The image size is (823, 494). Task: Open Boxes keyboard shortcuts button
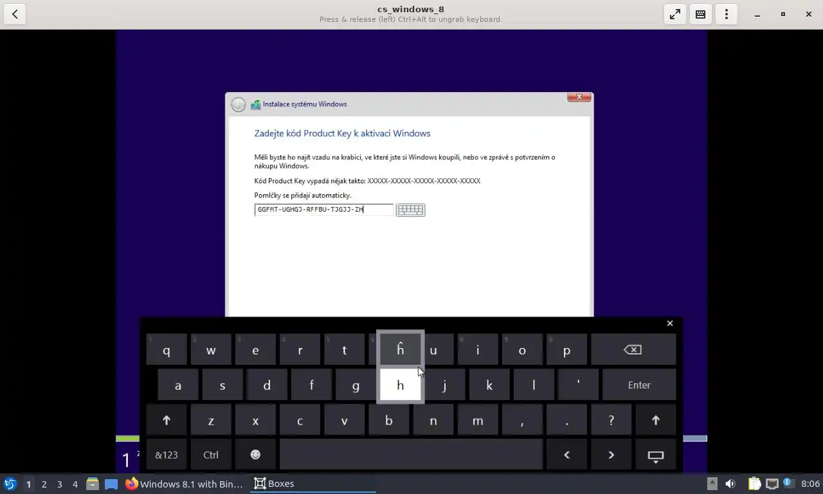click(701, 14)
